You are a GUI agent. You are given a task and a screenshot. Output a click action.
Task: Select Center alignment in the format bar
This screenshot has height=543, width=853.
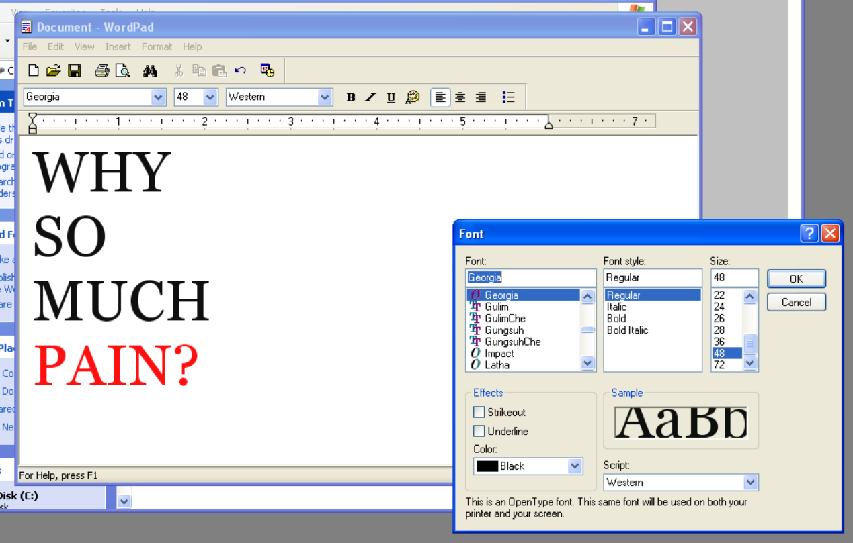(460, 97)
